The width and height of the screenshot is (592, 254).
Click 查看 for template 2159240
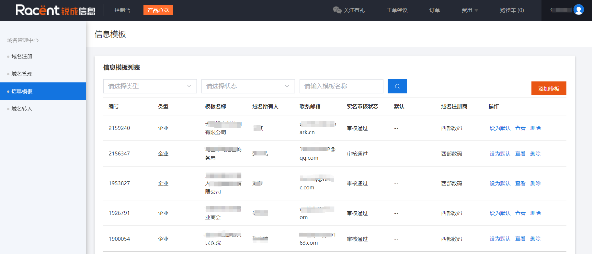click(x=520, y=128)
